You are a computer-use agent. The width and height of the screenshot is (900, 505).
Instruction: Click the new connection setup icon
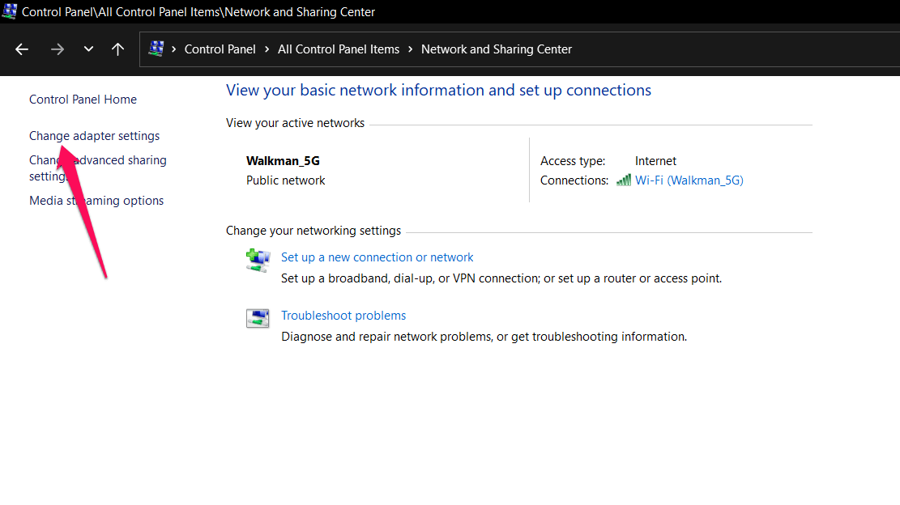(x=257, y=261)
